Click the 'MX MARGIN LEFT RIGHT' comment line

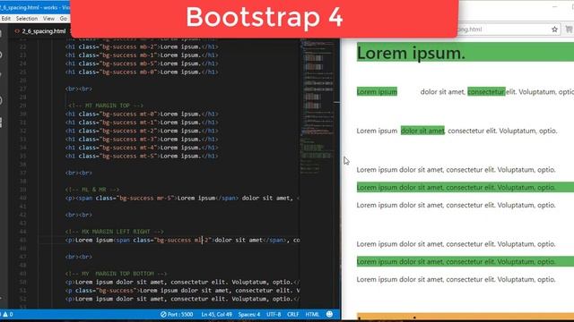(115, 232)
